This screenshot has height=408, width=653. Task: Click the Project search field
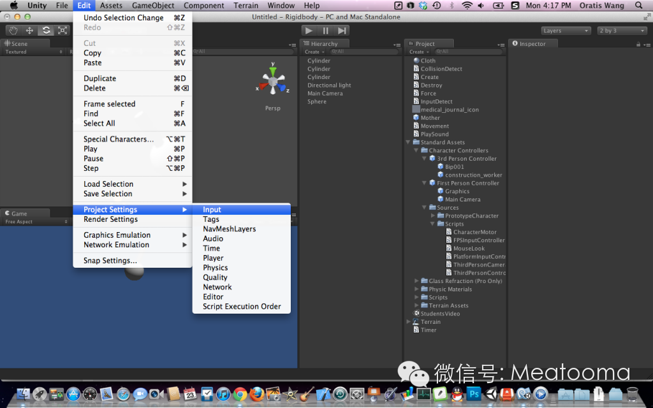469,52
